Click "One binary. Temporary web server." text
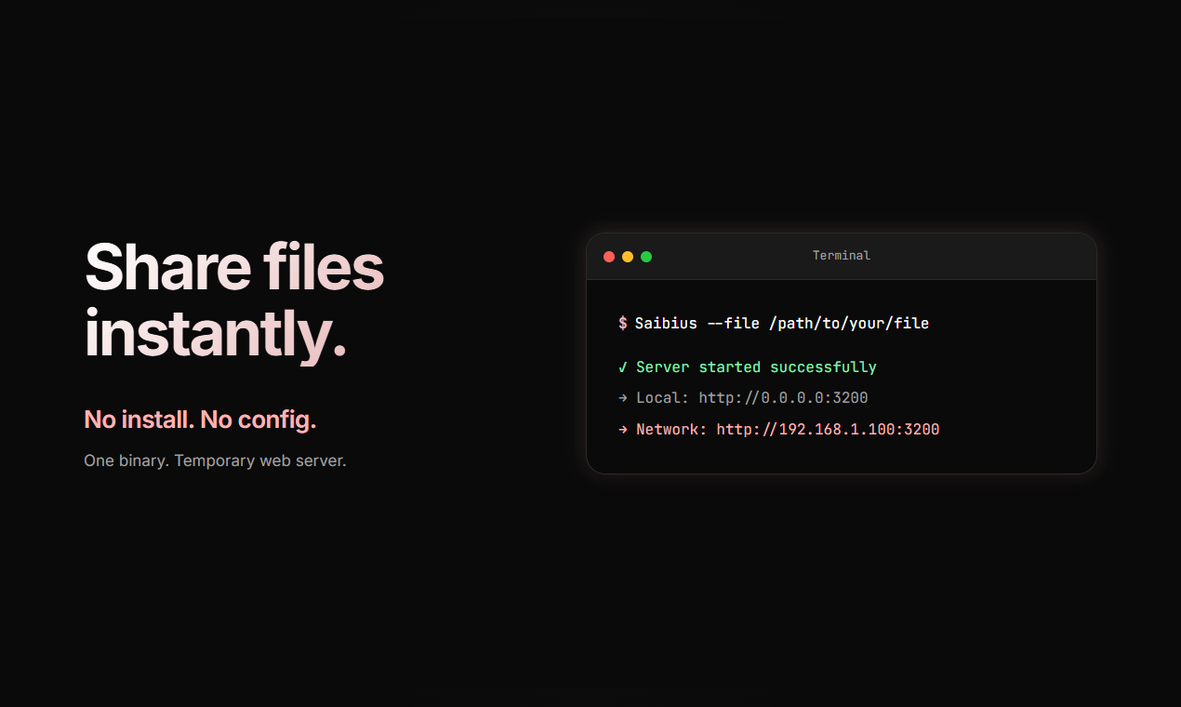1181x707 pixels. coord(215,460)
